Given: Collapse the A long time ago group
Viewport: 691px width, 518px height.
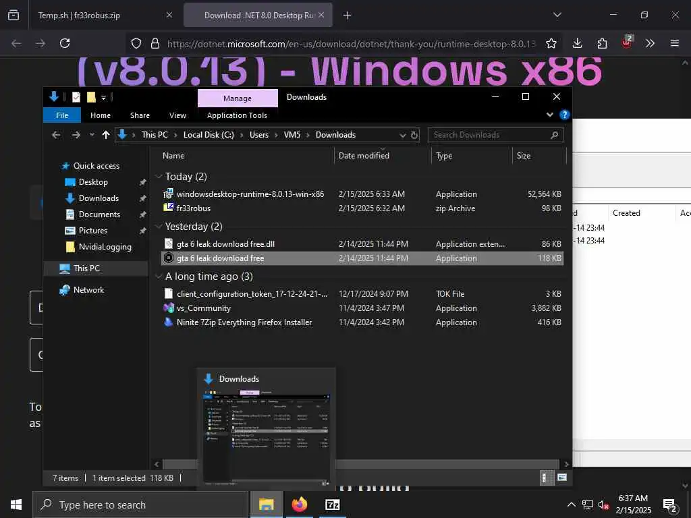Looking at the screenshot, I should pyautogui.click(x=159, y=276).
